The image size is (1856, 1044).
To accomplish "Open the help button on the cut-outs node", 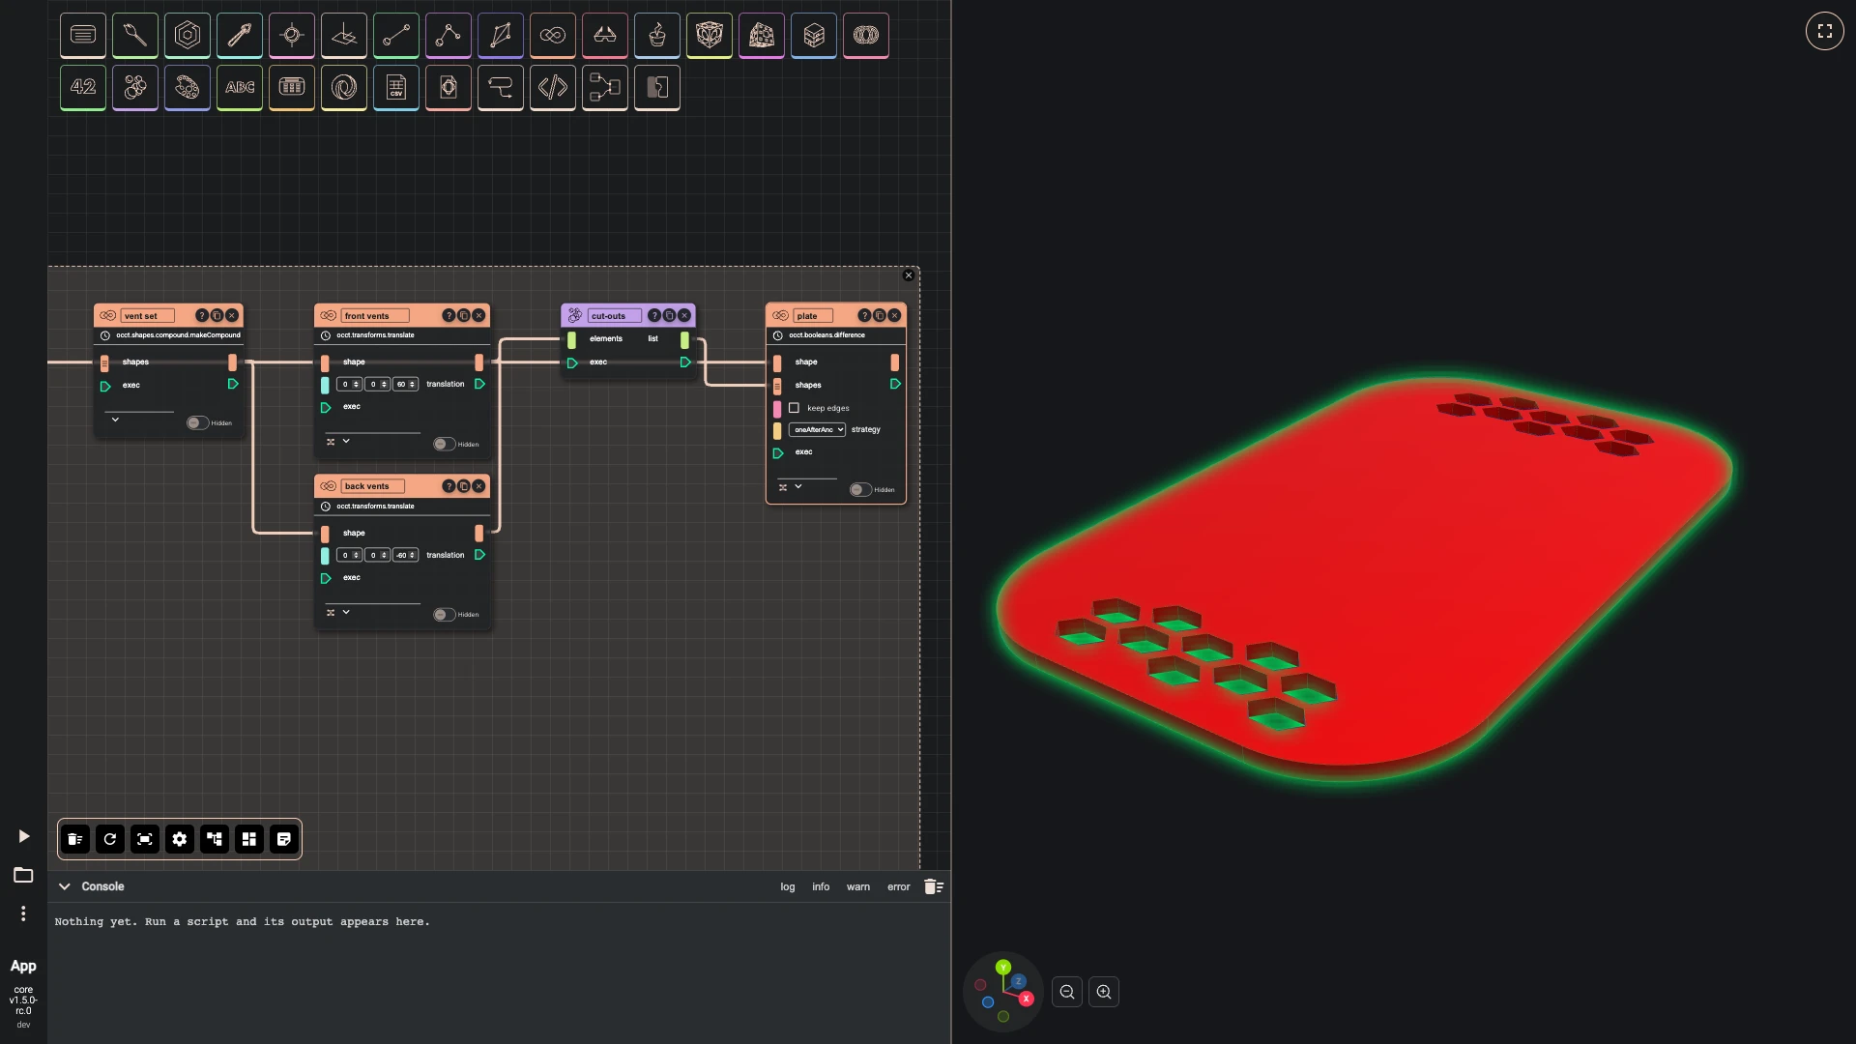I will click(x=654, y=315).
